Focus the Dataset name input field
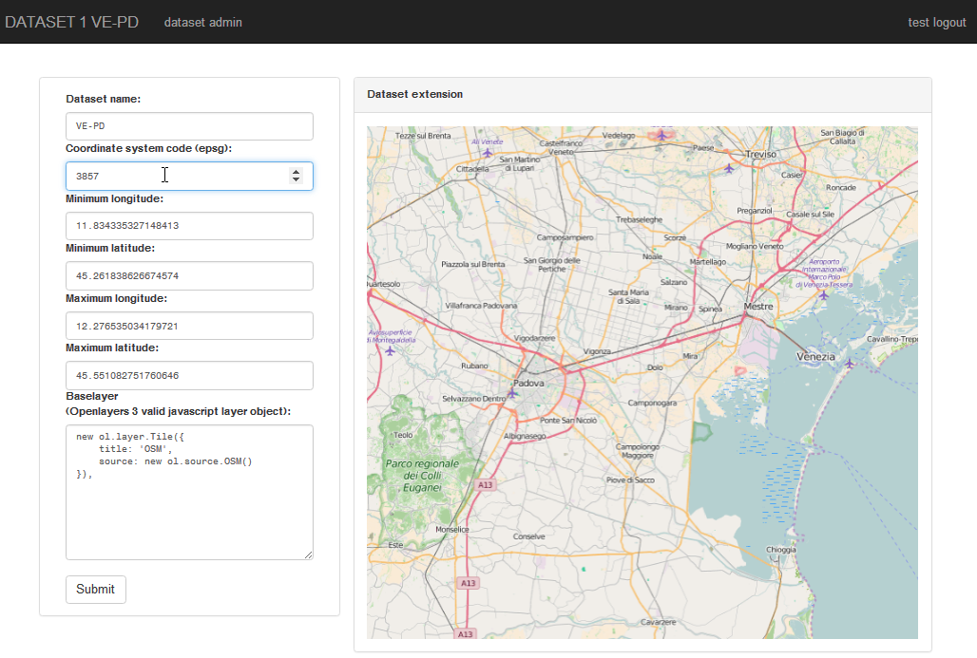Image resolution: width=977 pixels, height=658 pixels. pos(189,126)
